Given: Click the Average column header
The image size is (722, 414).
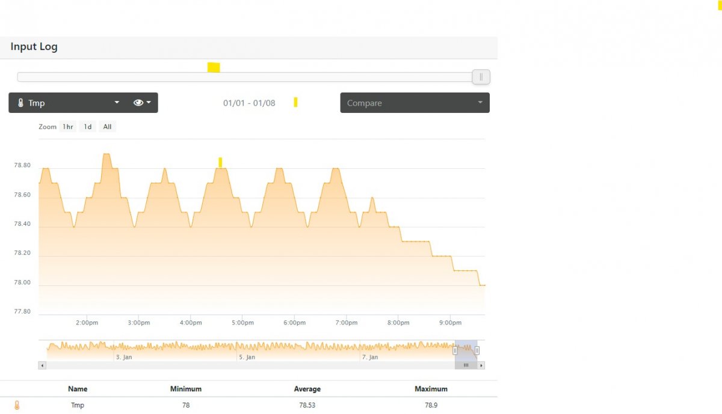Looking at the screenshot, I should [x=307, y=389].
